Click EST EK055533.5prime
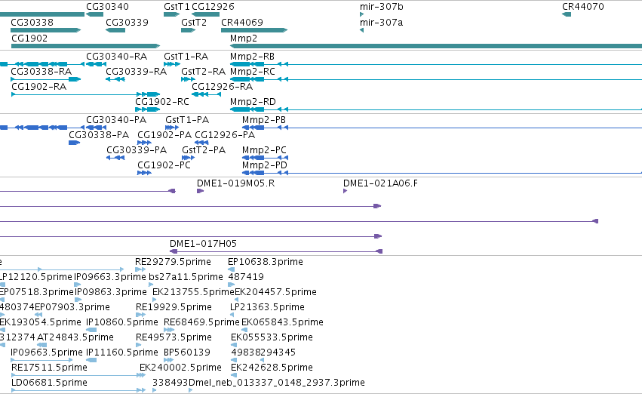 click(272, 337)
